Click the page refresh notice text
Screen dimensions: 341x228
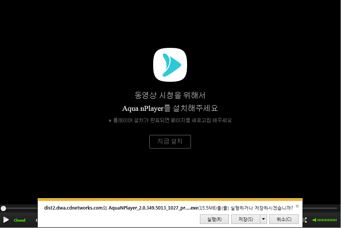coord(170,121)
